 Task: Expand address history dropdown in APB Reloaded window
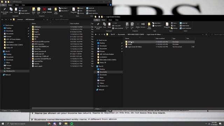(x=44, y=20)
